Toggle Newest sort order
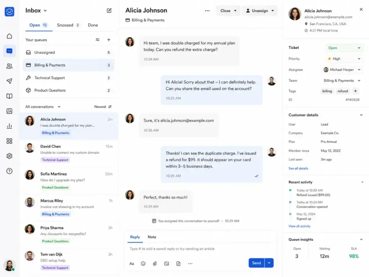 (x=103, y=107)
